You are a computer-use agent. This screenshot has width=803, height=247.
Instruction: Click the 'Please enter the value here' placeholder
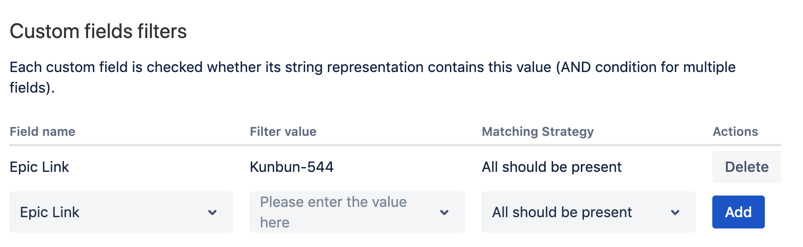[x=333, y=212]
